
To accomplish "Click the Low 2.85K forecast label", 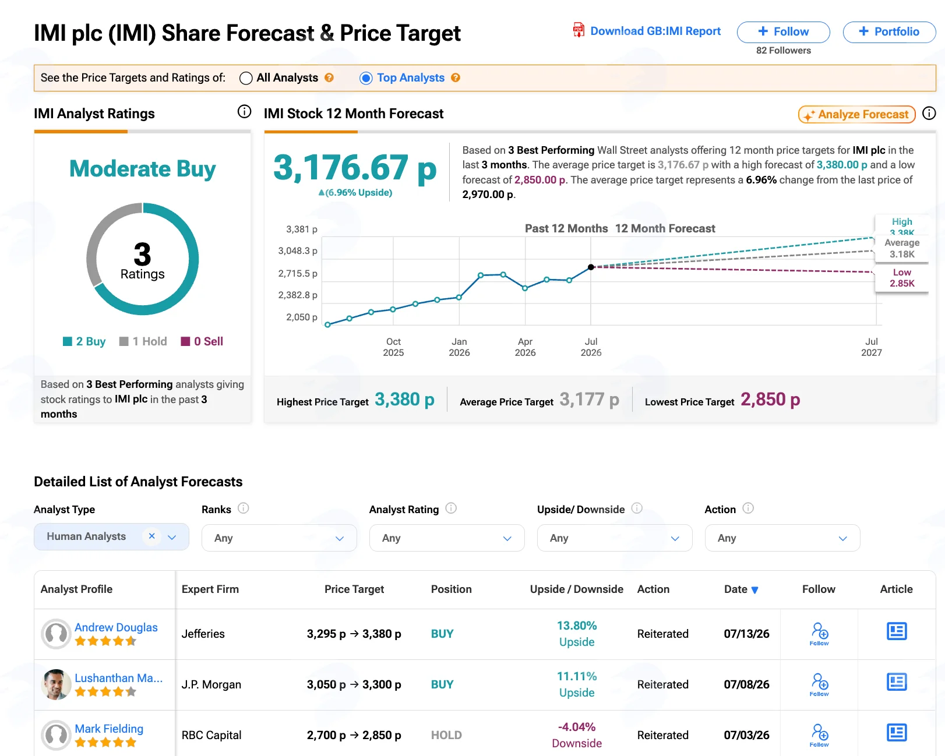I will 902,278.
